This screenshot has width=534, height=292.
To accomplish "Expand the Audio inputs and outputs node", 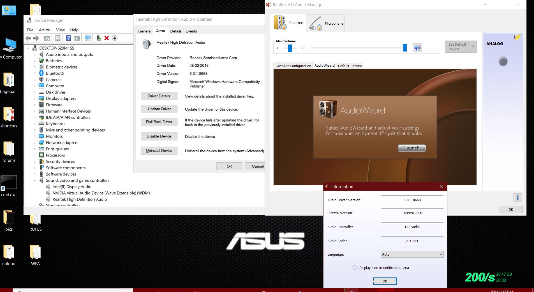I will click(35, 55).
